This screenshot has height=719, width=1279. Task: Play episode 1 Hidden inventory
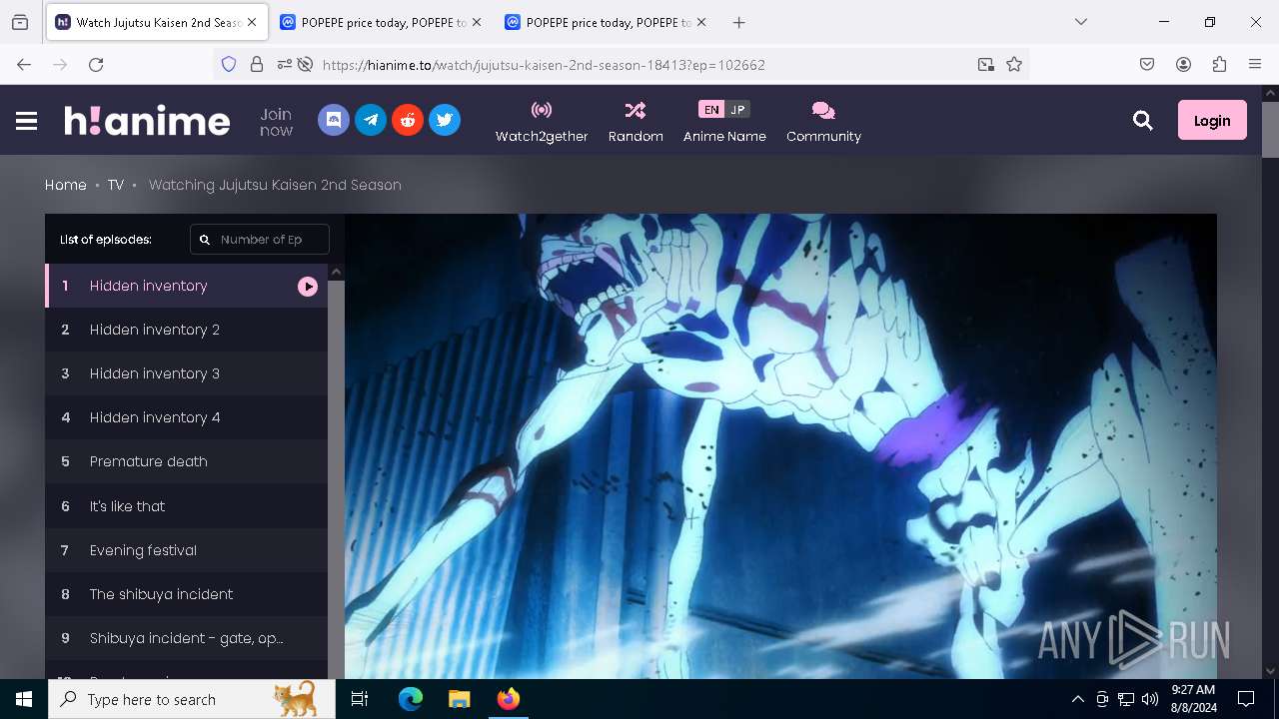pyautogui.click(x=187, y=286)
